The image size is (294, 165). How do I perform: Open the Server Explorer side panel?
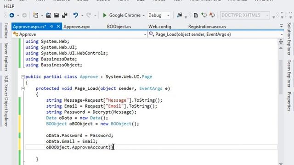(x=6, y=57)
